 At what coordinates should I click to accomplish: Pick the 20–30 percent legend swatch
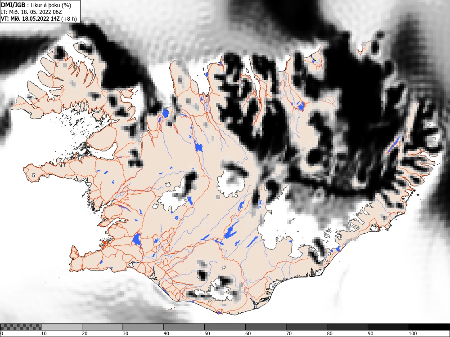point(103,327)
